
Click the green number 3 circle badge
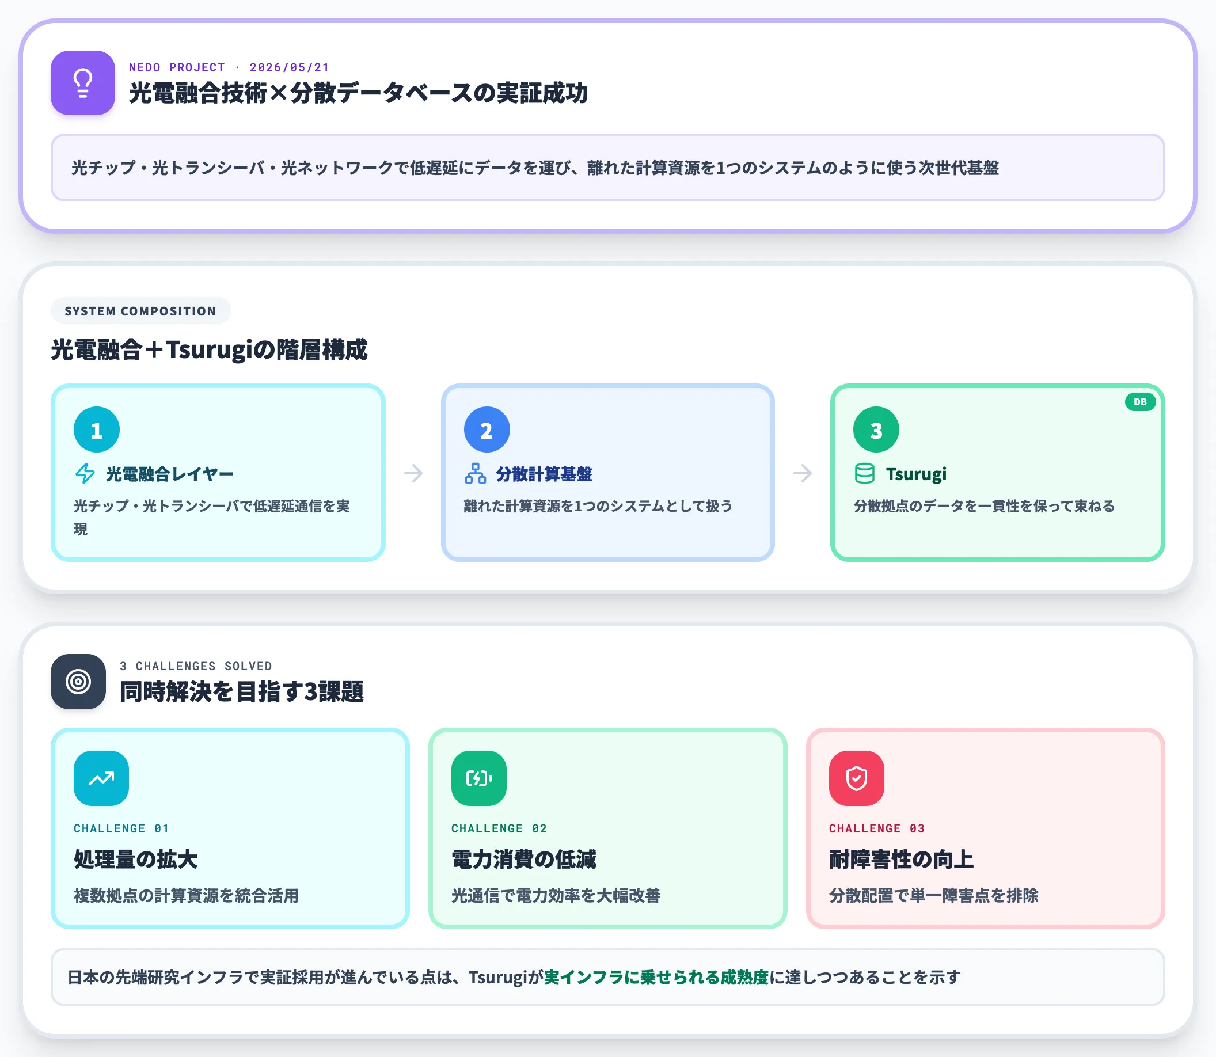pos(876,430)
